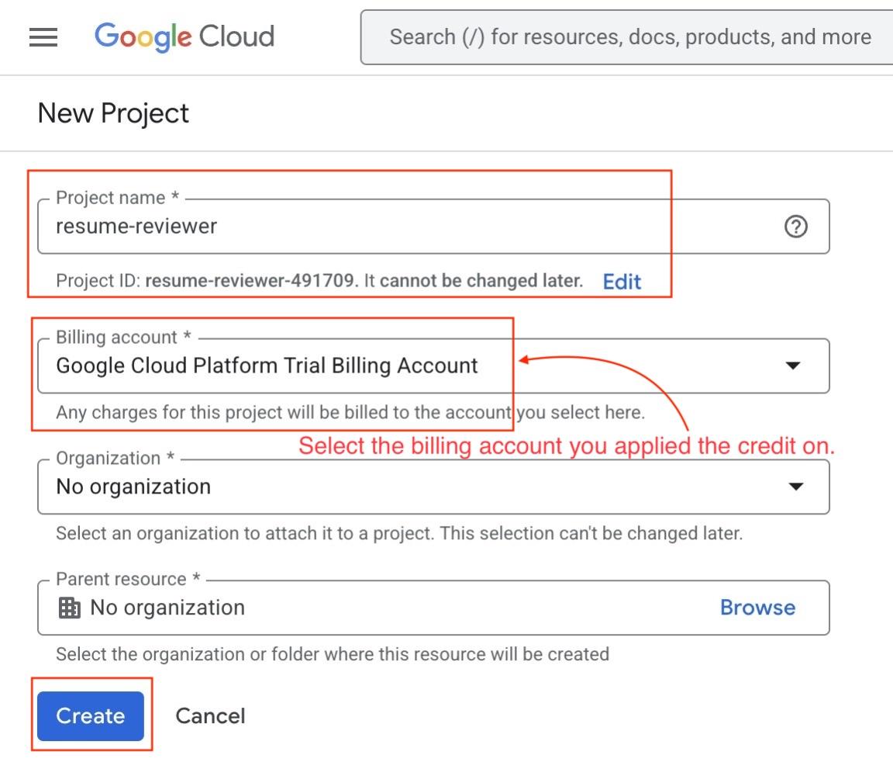Click Edit next to the Project ID
Image resolution: width=893 pixels, height=776 pixels.
[622, 281]
